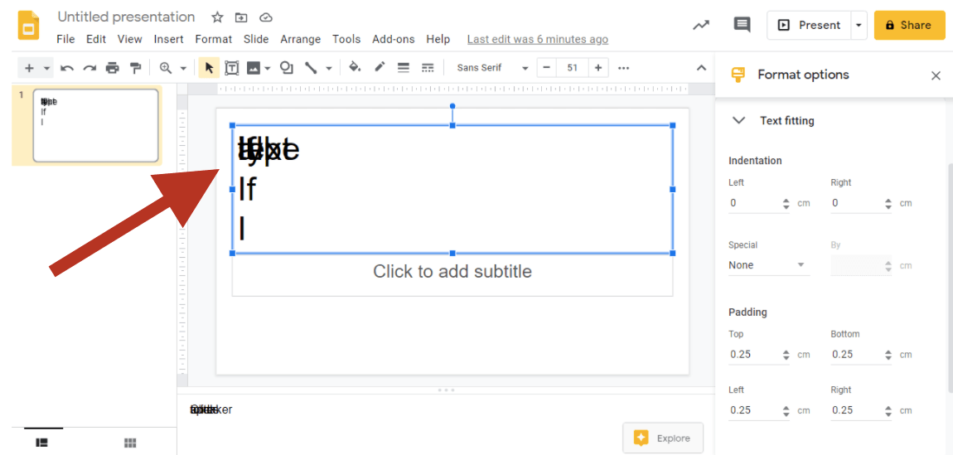Click the Google Slides logo icon
Screen dimensions: 953x455
28,25
